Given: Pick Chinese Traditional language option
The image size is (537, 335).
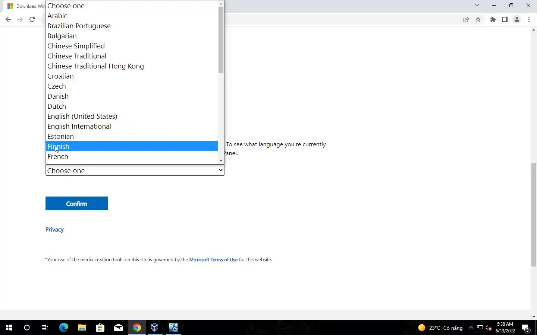Looking at the screenshot, I should 132,56.
